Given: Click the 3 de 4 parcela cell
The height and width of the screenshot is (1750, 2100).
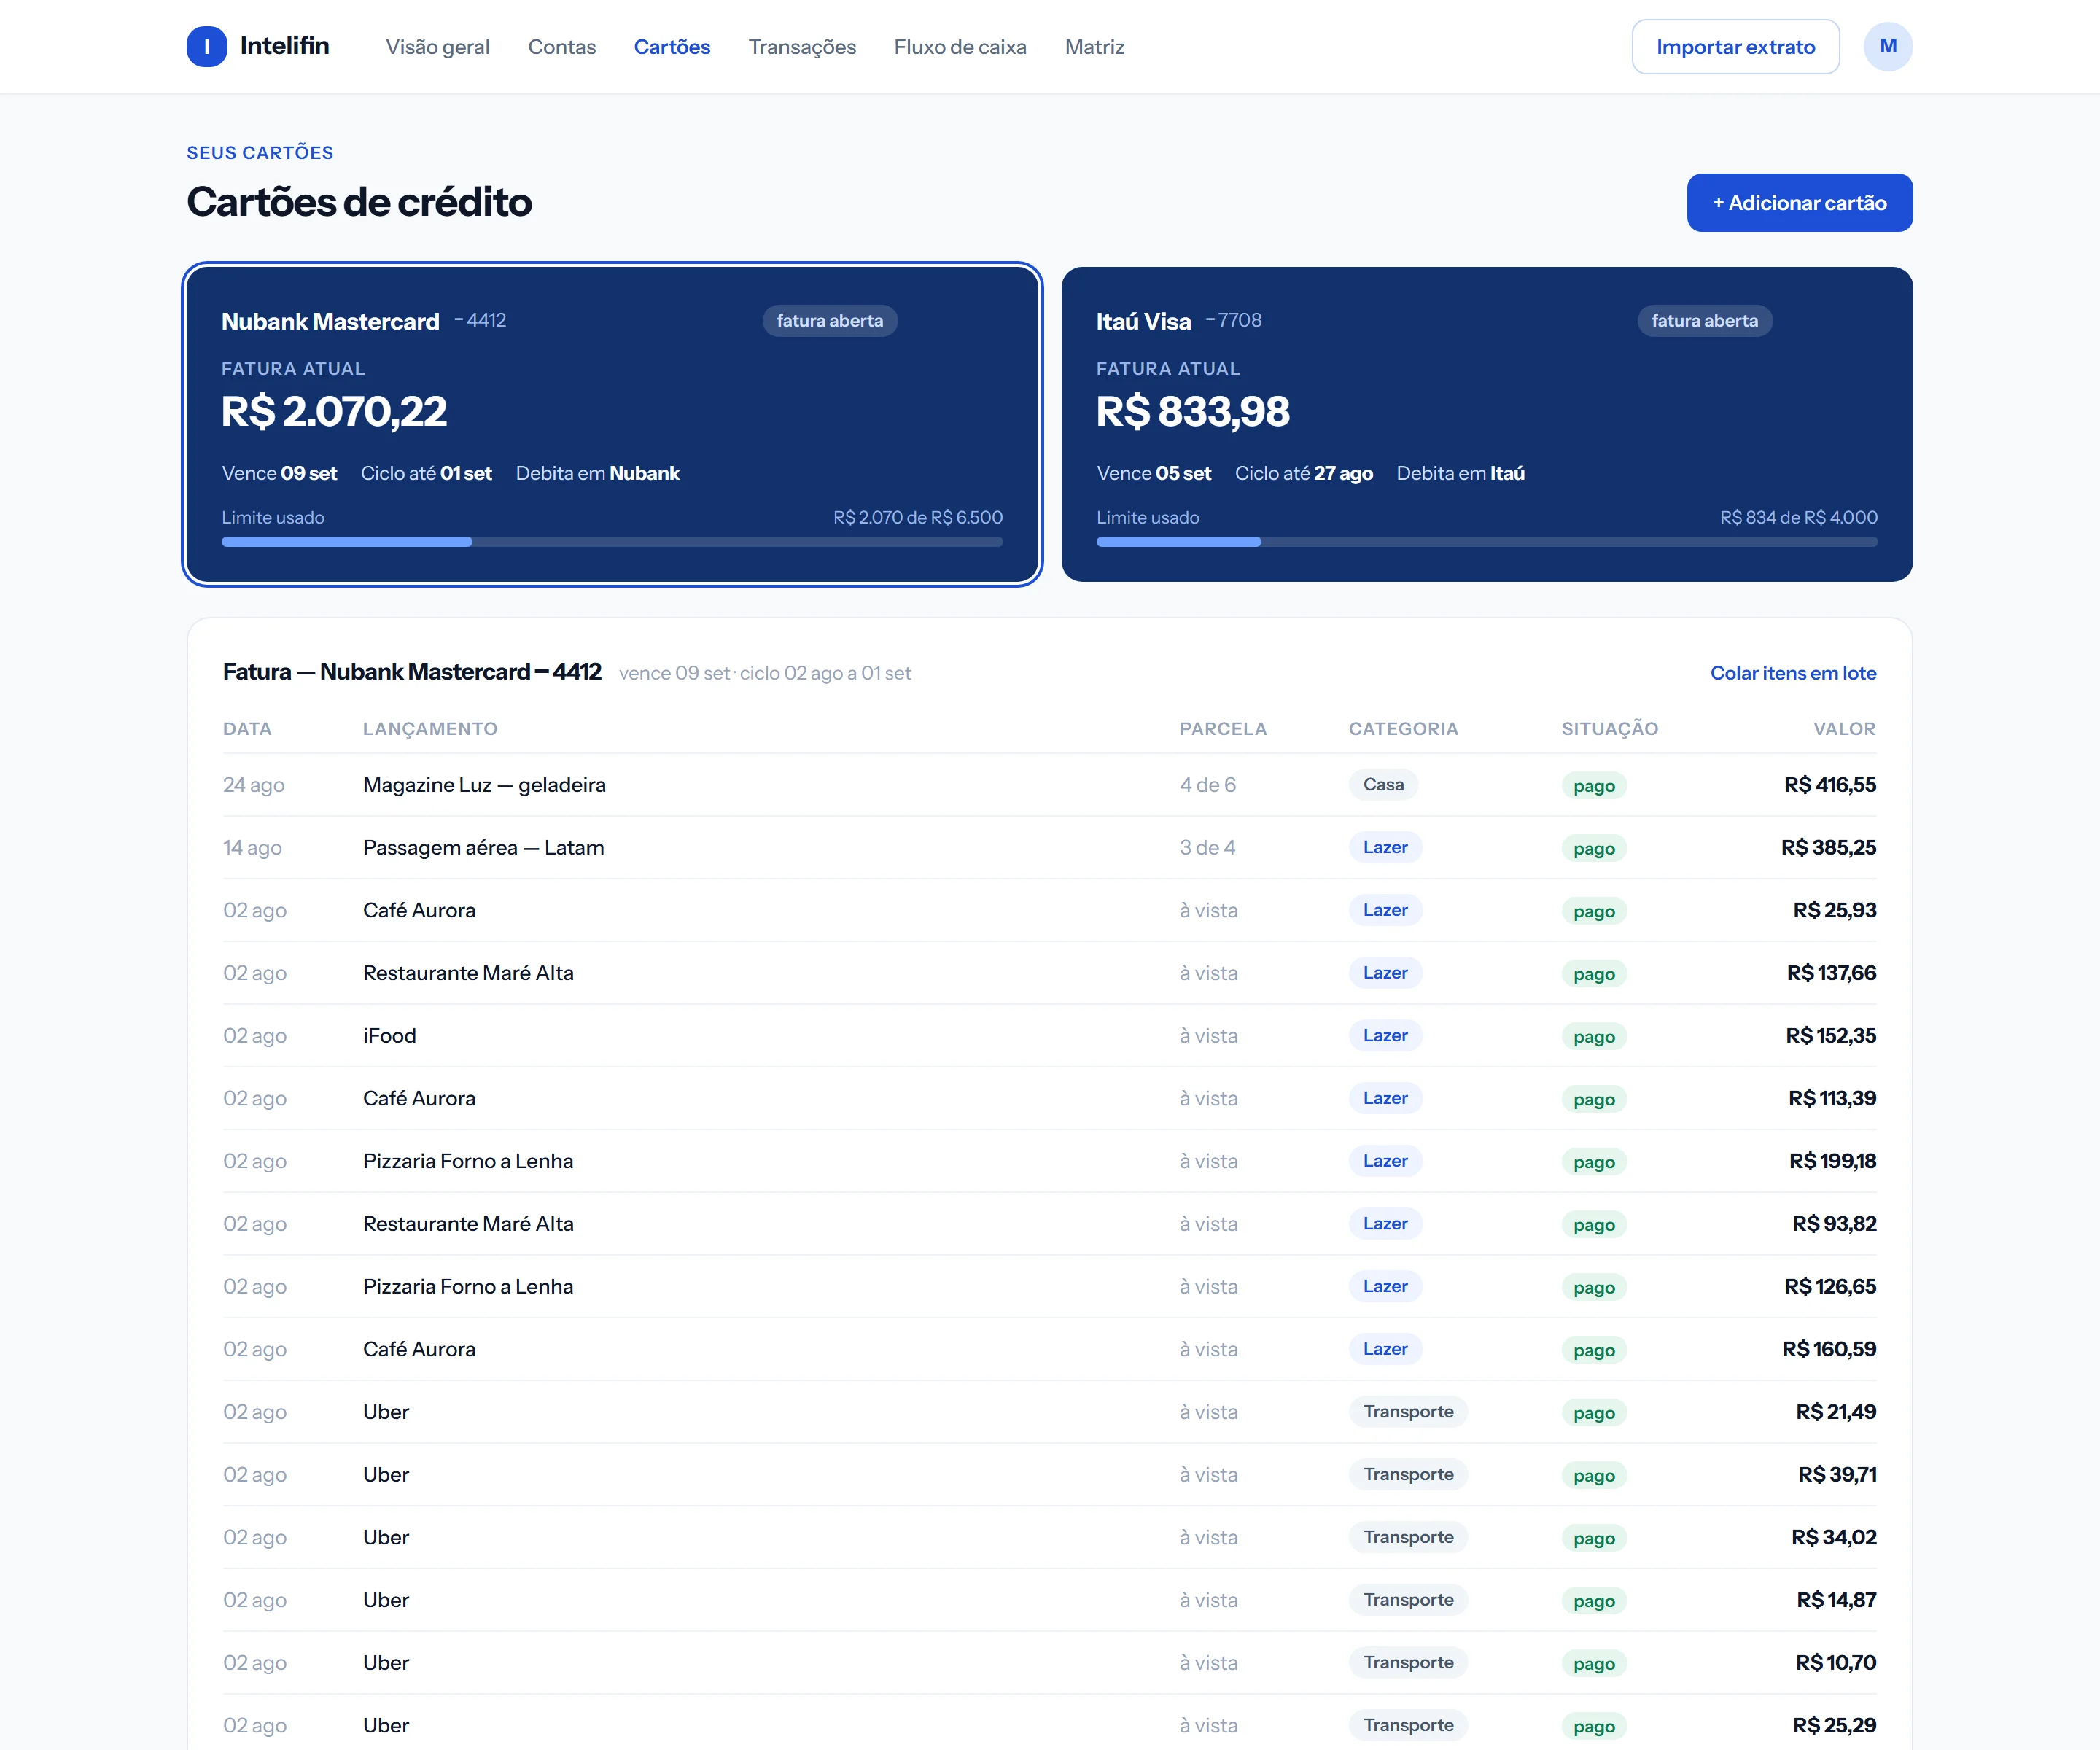Looking at the screenshot, I should [1207, 848].
